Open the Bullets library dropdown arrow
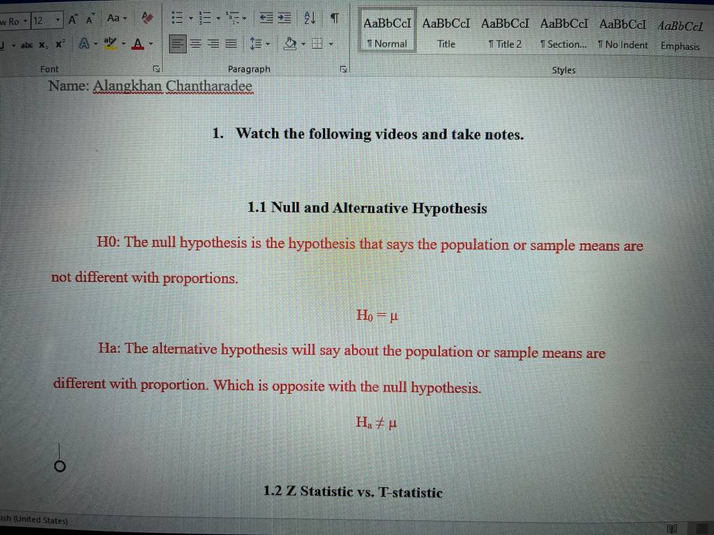This screenshot has height=535, width=714. (191, 19)
